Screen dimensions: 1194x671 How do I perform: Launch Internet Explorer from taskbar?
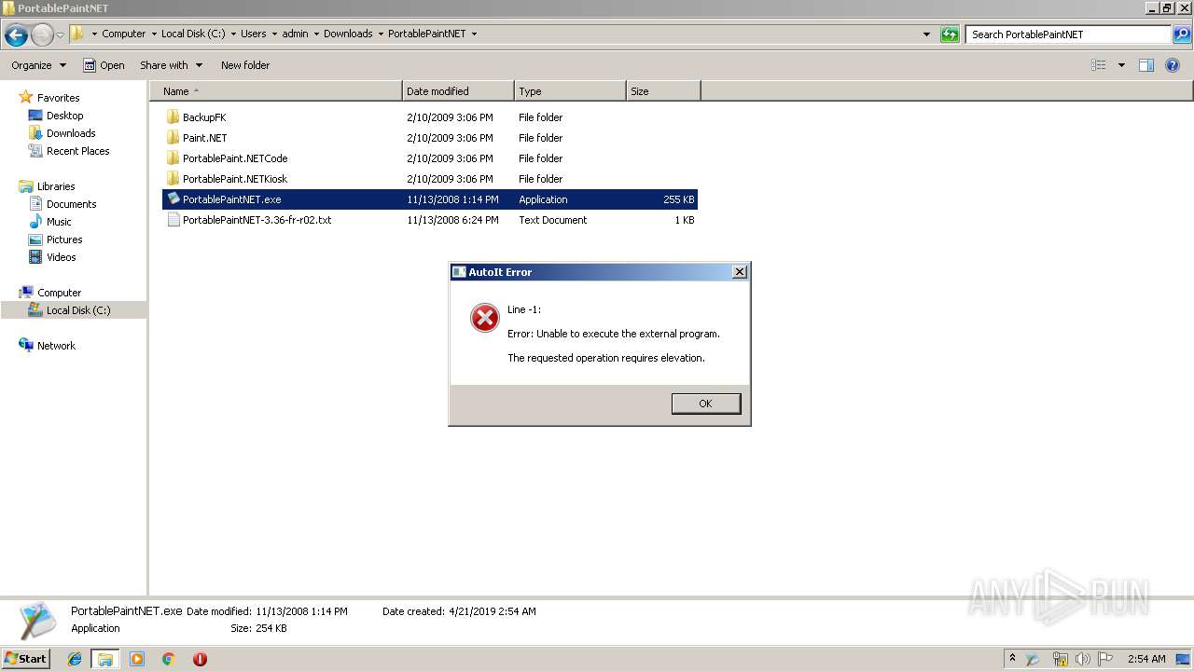tap(75, 659)
